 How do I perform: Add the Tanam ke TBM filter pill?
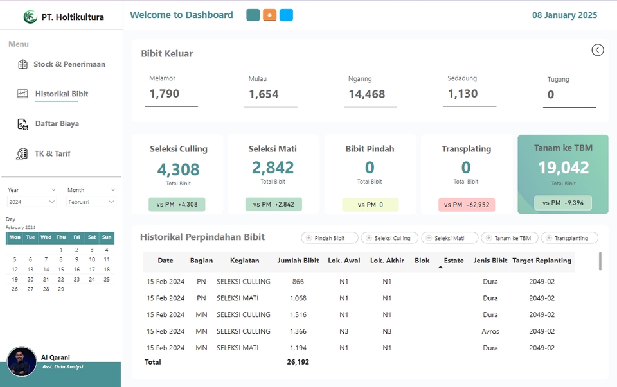[x=509, y=237]
